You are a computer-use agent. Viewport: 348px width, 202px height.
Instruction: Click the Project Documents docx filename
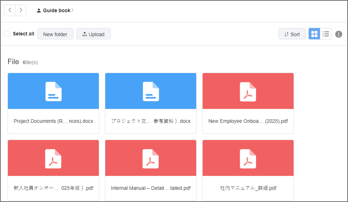[x=53, y=121]
